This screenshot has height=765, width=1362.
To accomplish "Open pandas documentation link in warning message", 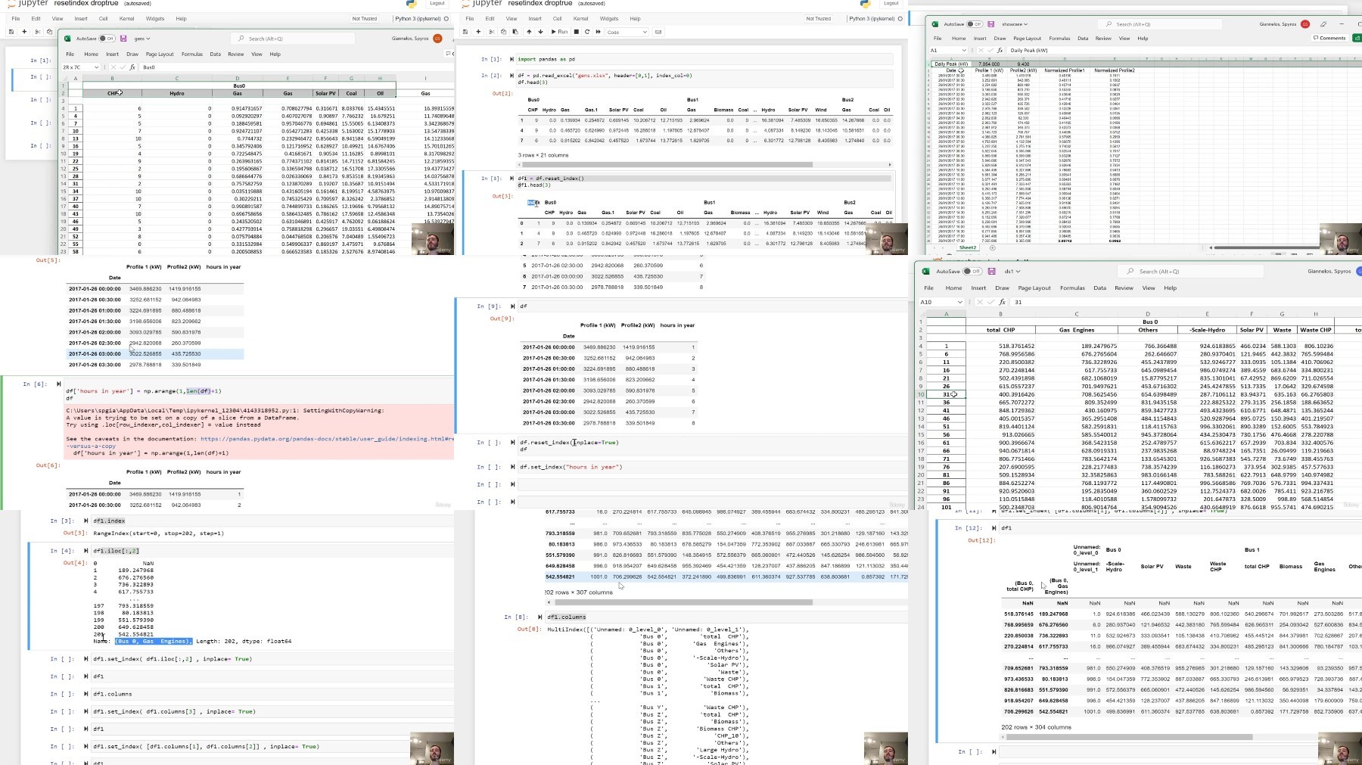I will [x=327, y=439].
